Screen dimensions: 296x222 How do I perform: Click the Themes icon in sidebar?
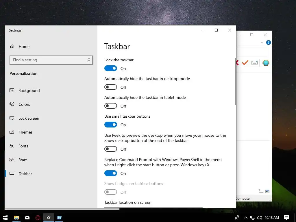(x=12, y=132)
